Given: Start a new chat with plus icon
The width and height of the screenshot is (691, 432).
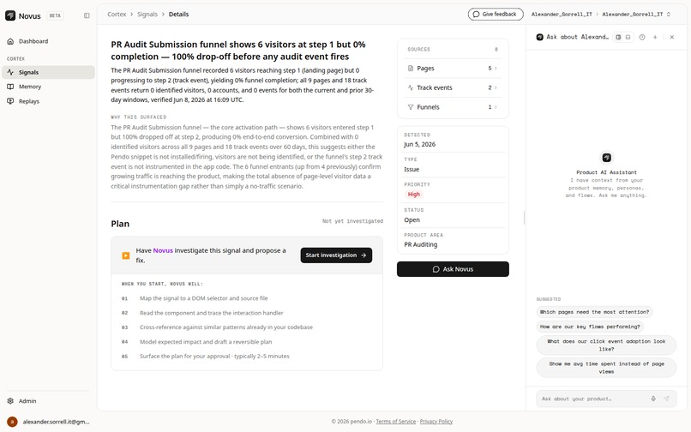Looking at the screenshot, I should tap(655, 38).
